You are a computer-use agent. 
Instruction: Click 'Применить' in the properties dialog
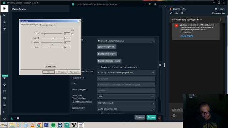pos(74,72)
